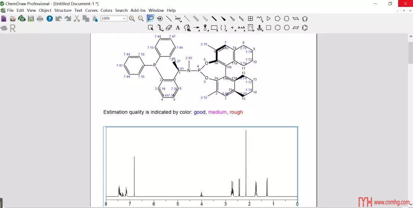Click the Undo arrow icon
Viewport: 413px width, 208px height.
[x=59, y=19]
